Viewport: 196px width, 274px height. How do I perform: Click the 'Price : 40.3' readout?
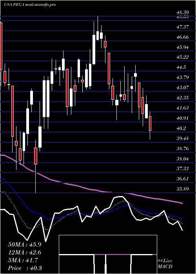tap(25, 268)
